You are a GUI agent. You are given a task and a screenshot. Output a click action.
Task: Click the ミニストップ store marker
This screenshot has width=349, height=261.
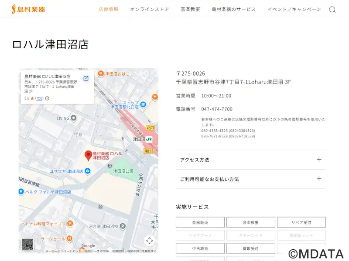click(x=143, y=104)
